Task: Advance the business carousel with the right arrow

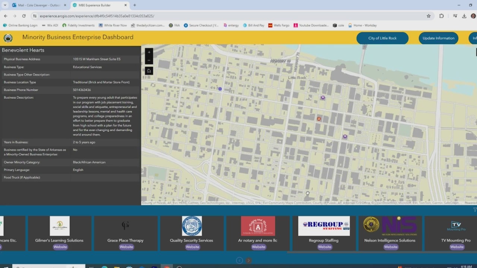Action: [248, 260]
